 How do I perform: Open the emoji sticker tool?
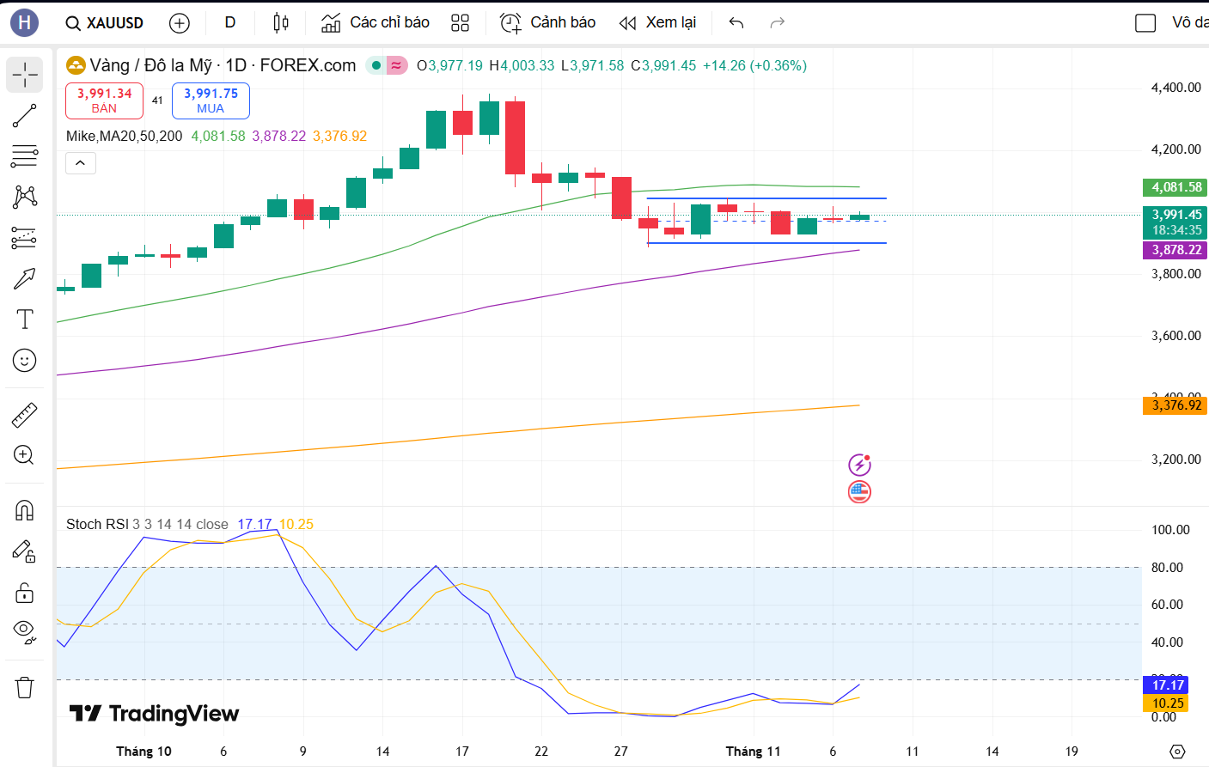click(x=25, y=361)
